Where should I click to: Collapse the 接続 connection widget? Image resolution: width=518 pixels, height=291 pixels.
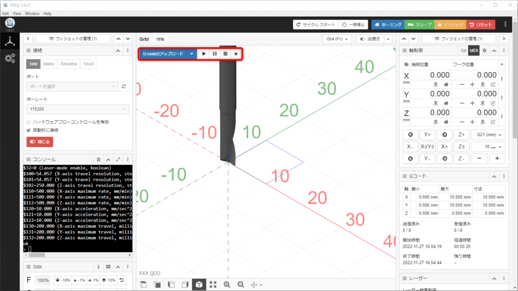[118, 51]
